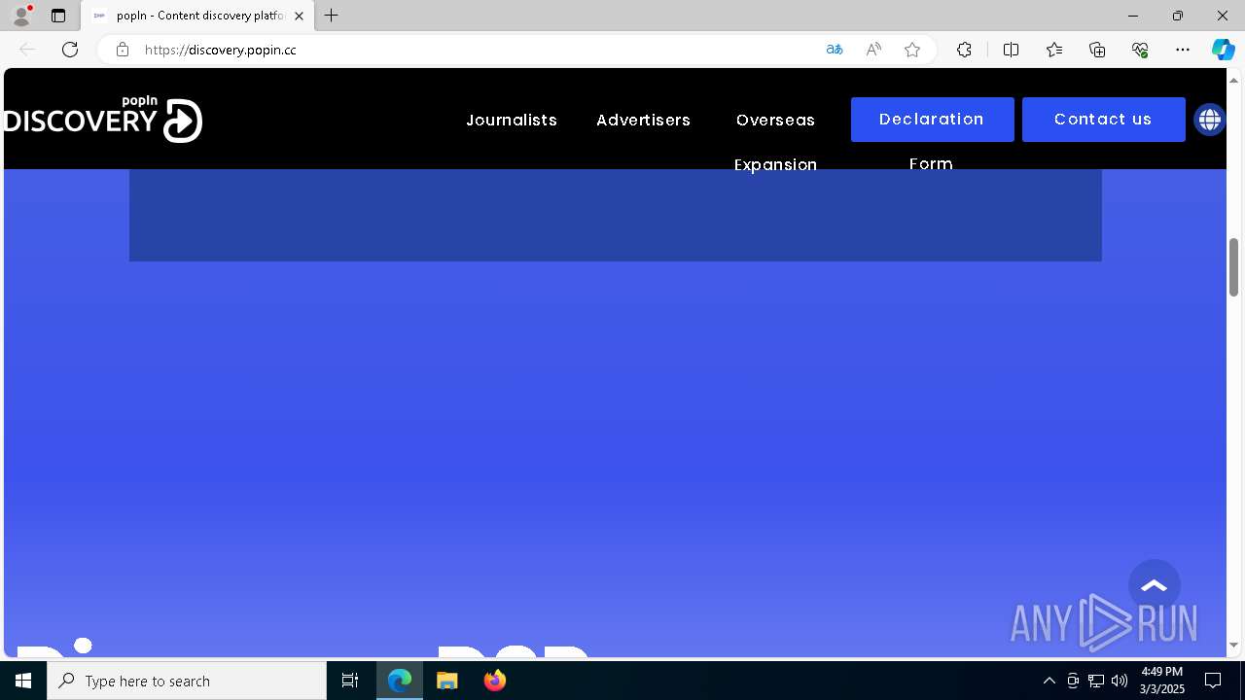The width and height of the screenshot is (1245, 700).
Task: Open the notification center icon
Action: 1213,681
